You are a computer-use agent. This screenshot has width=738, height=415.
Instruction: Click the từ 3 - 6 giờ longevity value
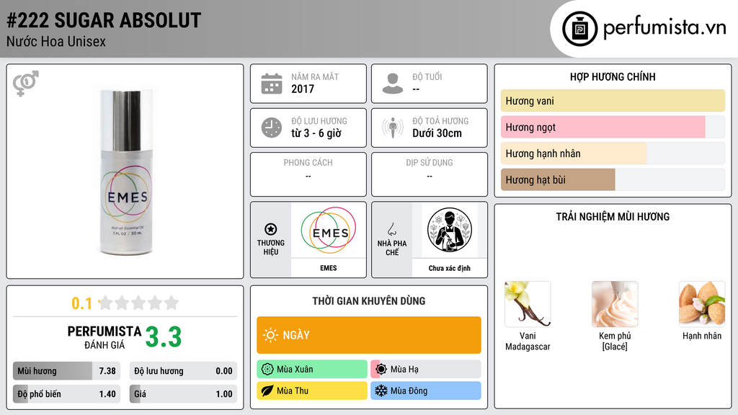point(316,133)
